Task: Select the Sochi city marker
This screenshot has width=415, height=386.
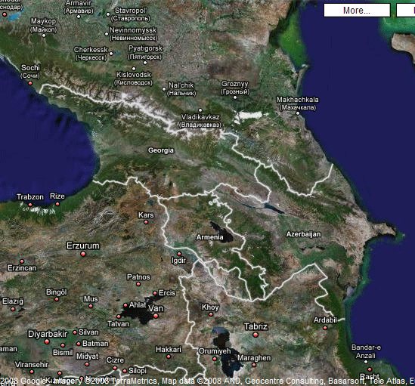Action: pos(30,83)
